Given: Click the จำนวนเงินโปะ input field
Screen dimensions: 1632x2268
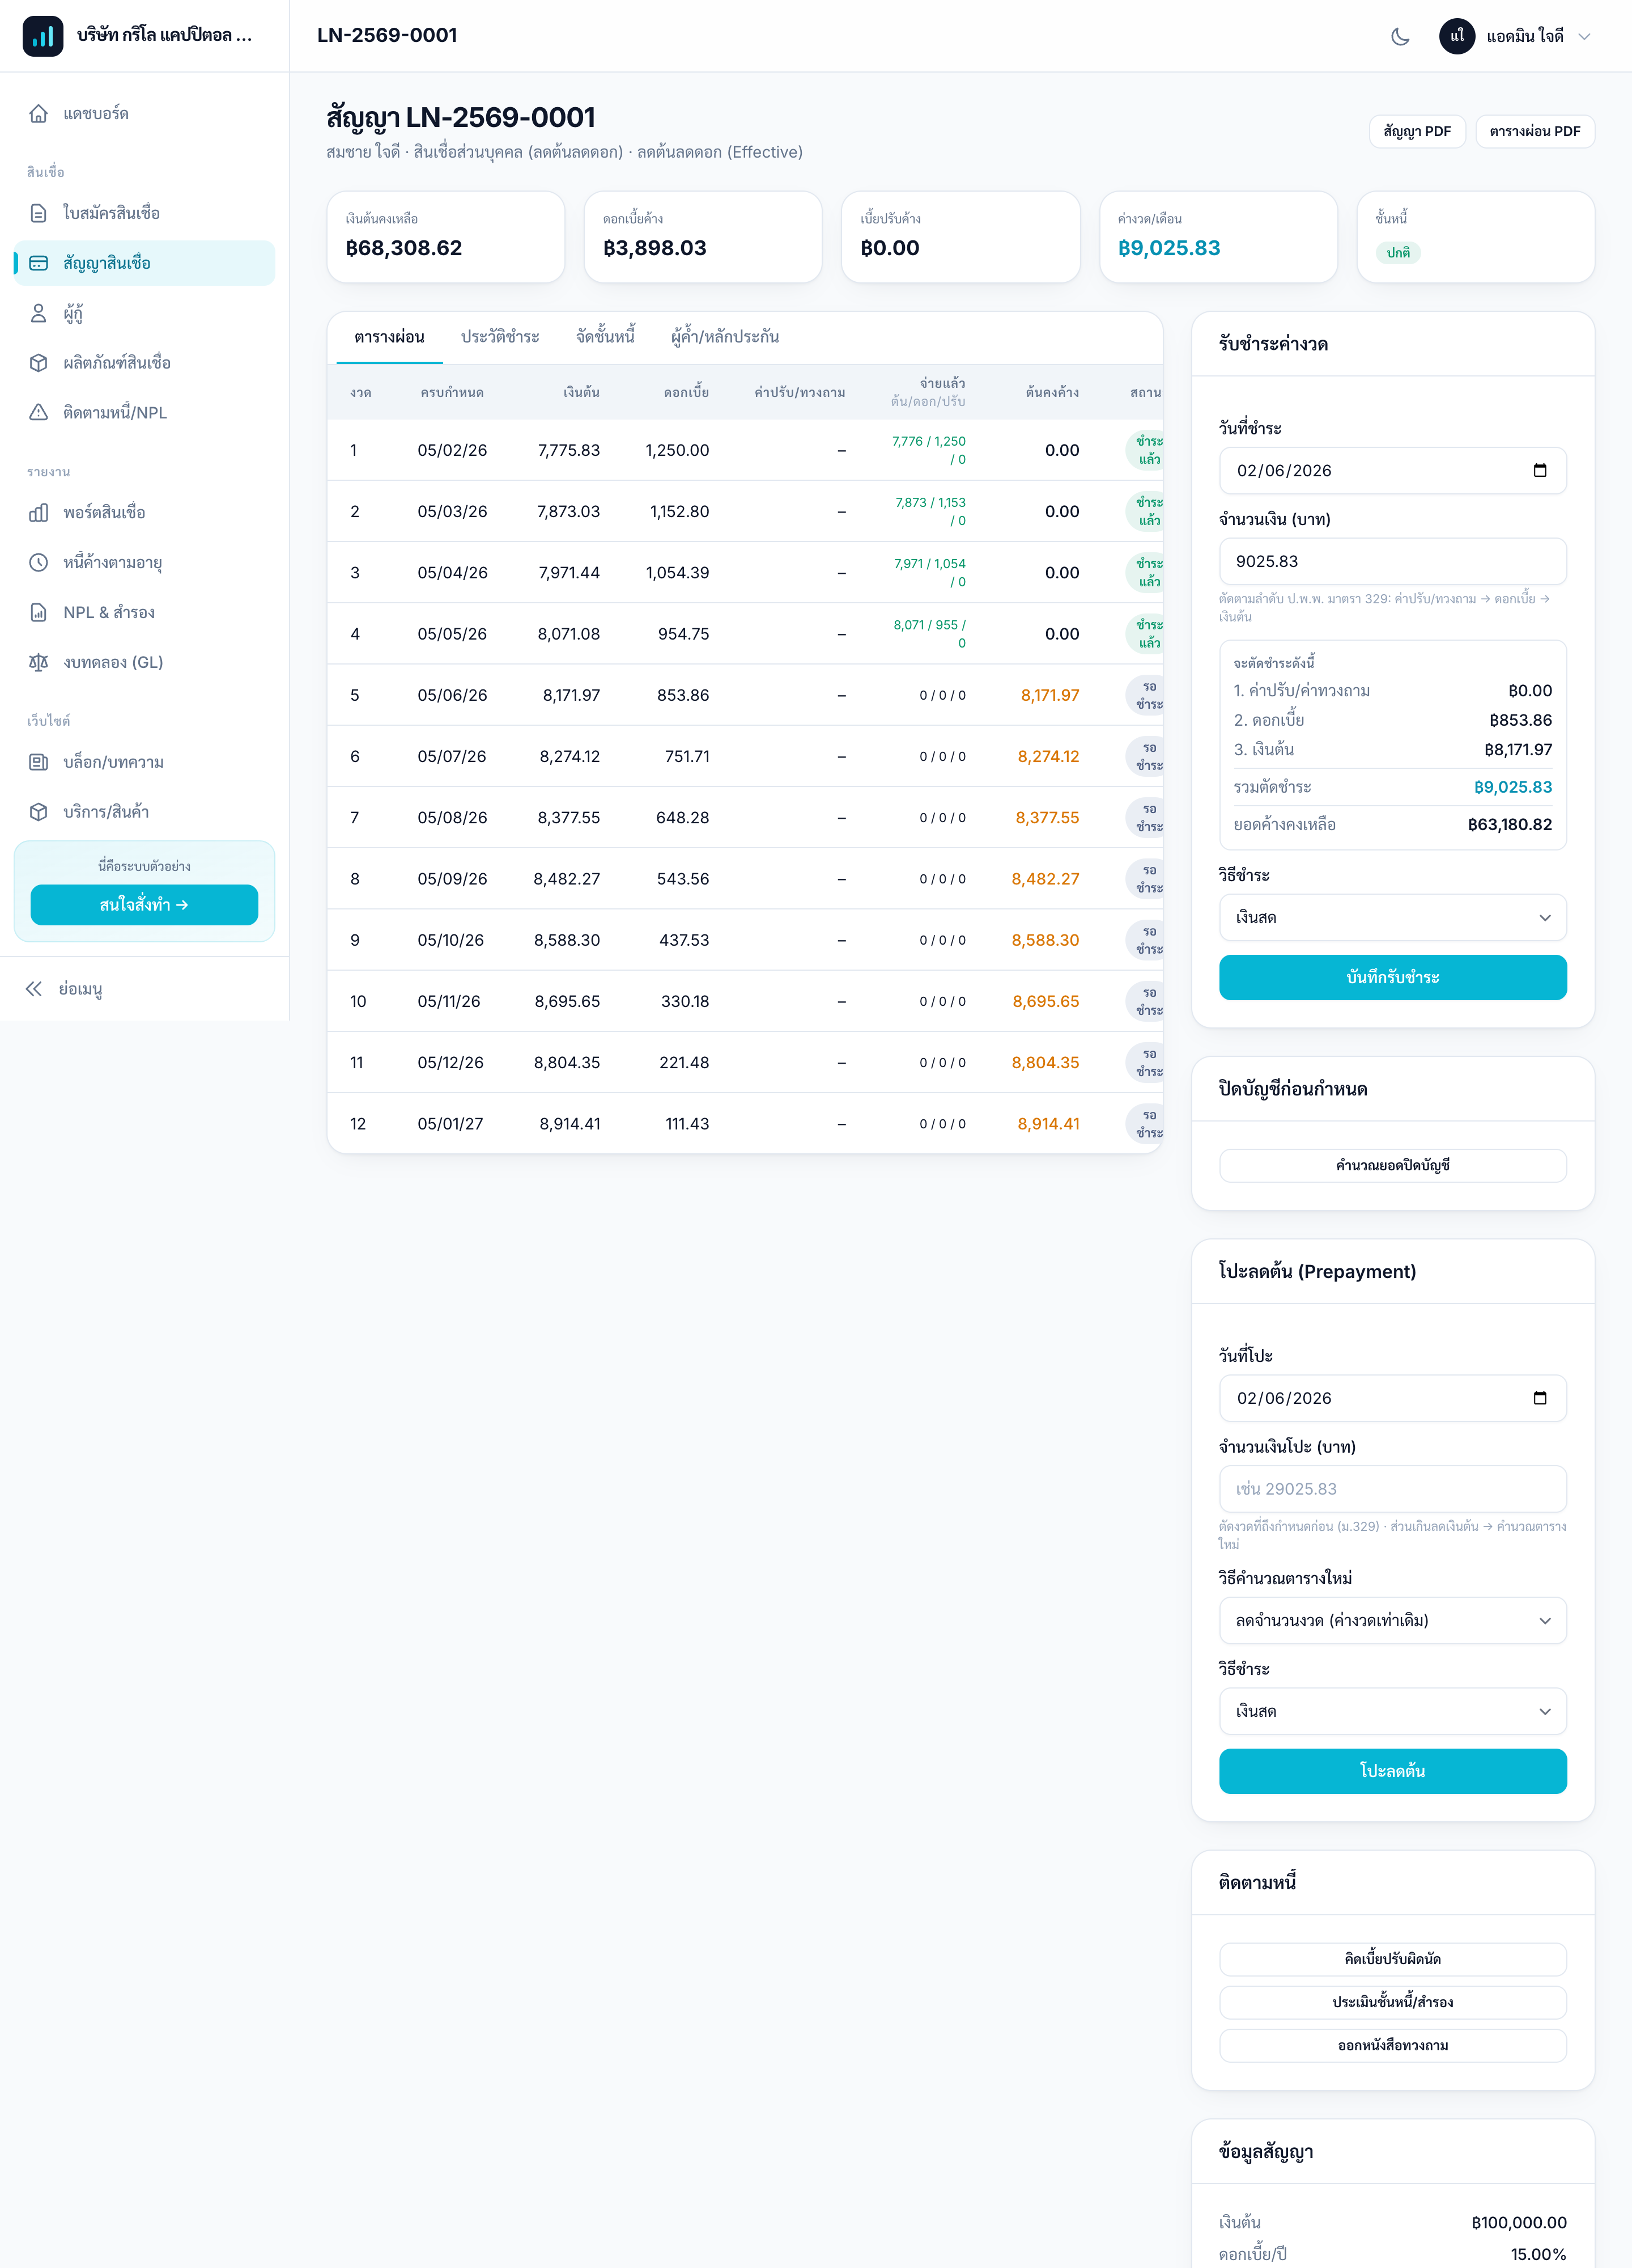Looking at the screenshot, I should point(1392,1489).
